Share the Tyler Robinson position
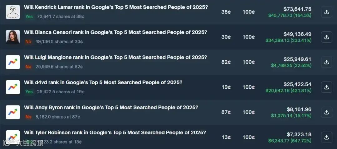This screenshot has height=149, width=337. 326,137
